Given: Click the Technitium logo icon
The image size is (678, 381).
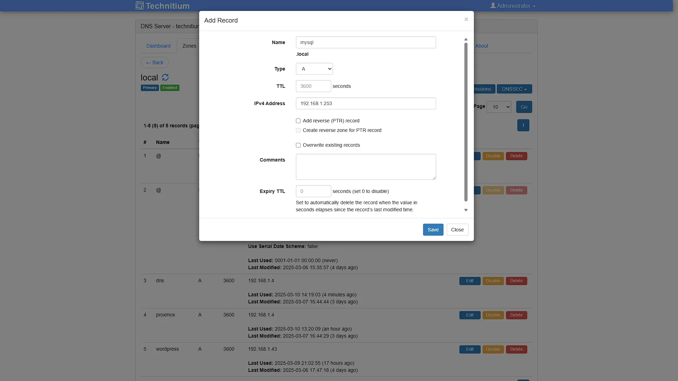Looking at the screenshot, I should 139,6.
